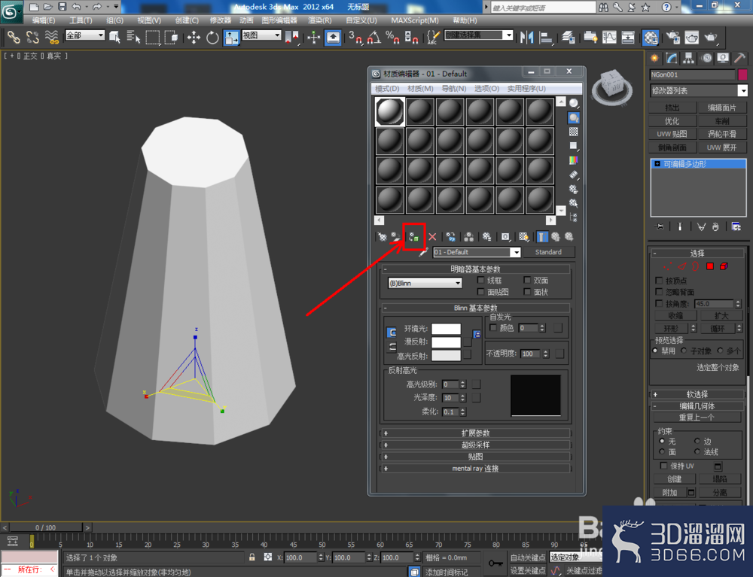Open the 编辑(E) menu
Image resolution: width=753 pixels, height=577 pixels.
(x=44, y=20)
